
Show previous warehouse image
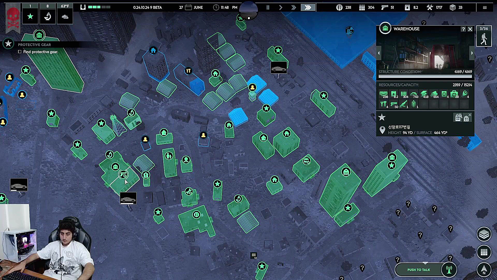(x=379, y=53)
